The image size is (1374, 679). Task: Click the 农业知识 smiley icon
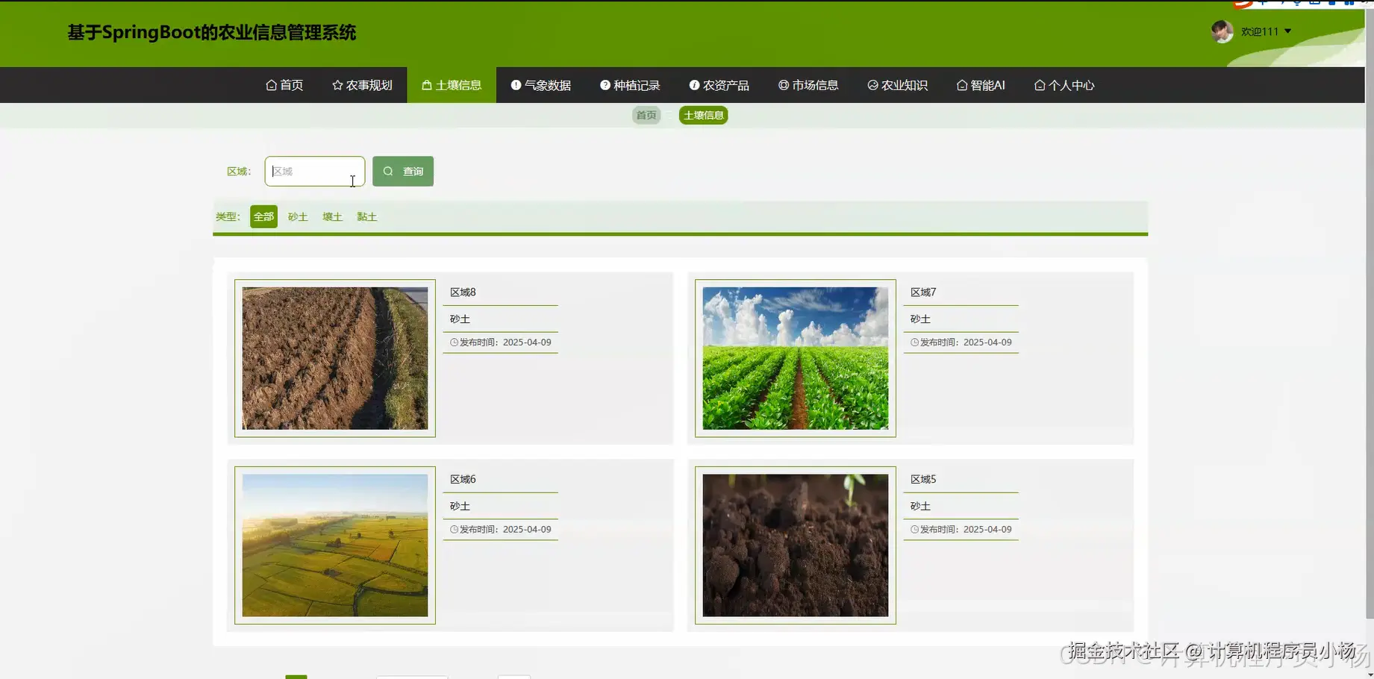872,85
